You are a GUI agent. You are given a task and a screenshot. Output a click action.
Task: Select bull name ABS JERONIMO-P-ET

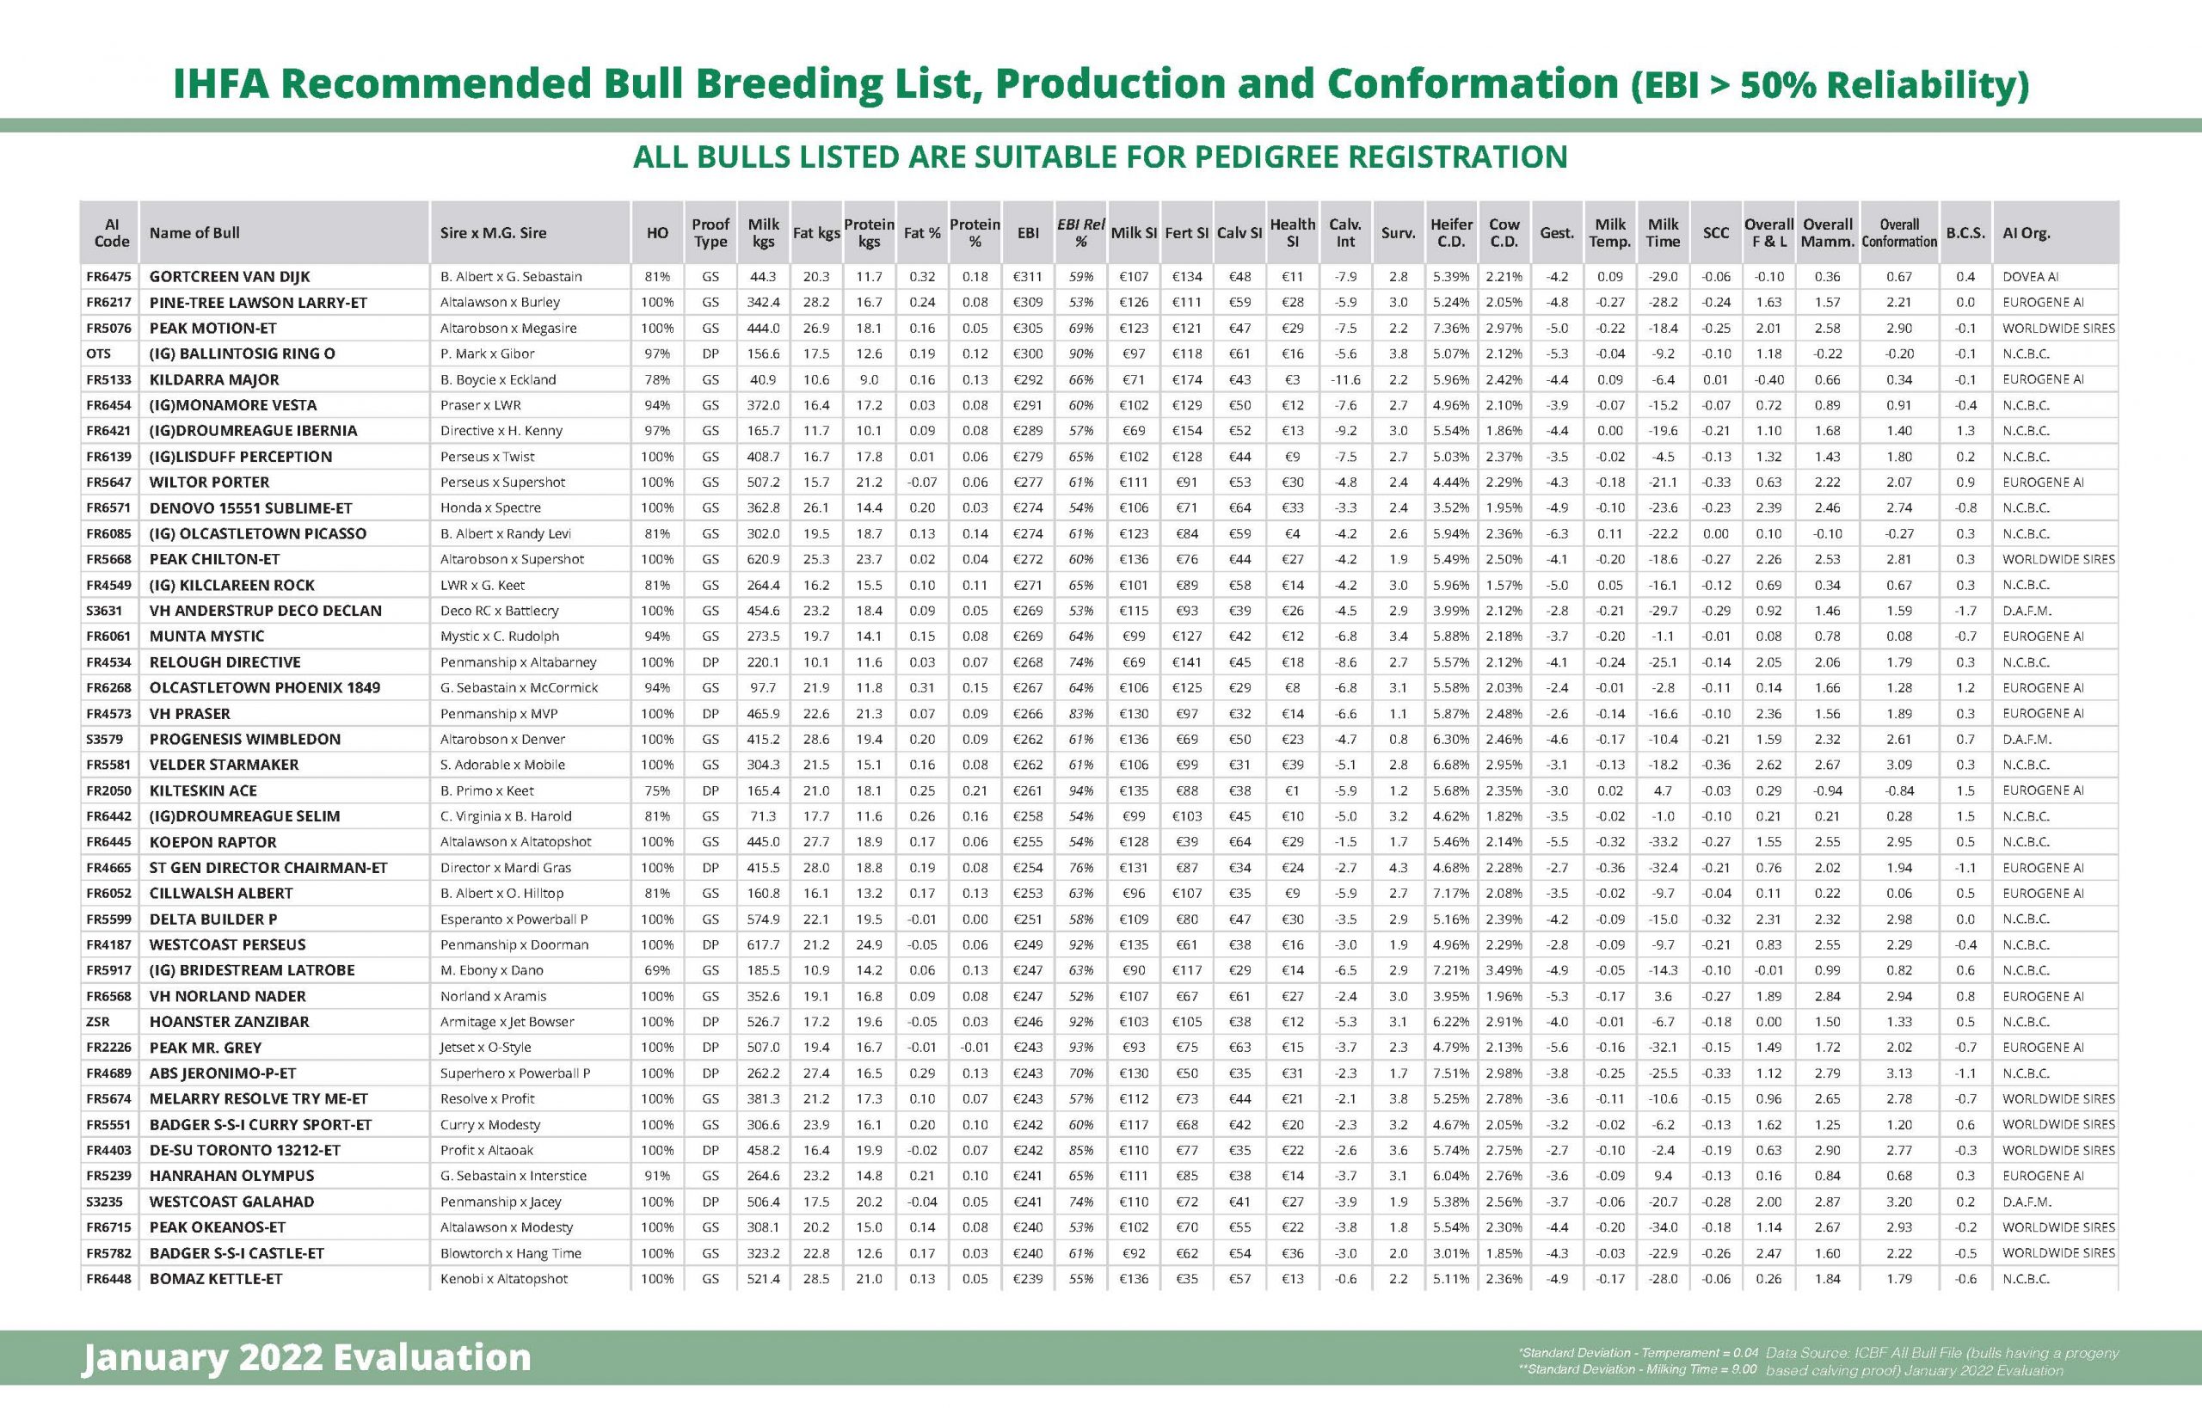(x=222, y=1073)
